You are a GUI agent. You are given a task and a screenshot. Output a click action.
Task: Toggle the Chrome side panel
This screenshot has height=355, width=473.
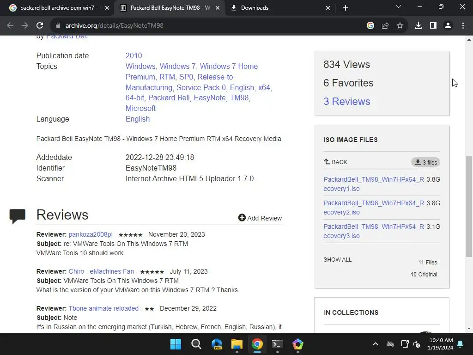pos(433,26)
